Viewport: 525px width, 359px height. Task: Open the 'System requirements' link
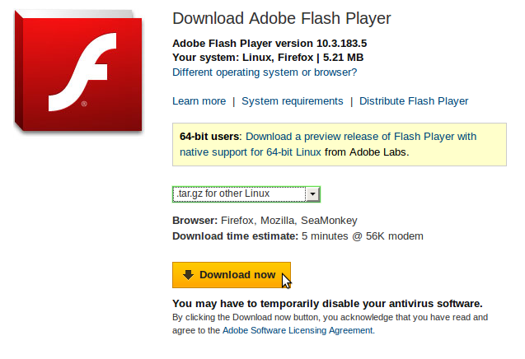coord(293,101)
